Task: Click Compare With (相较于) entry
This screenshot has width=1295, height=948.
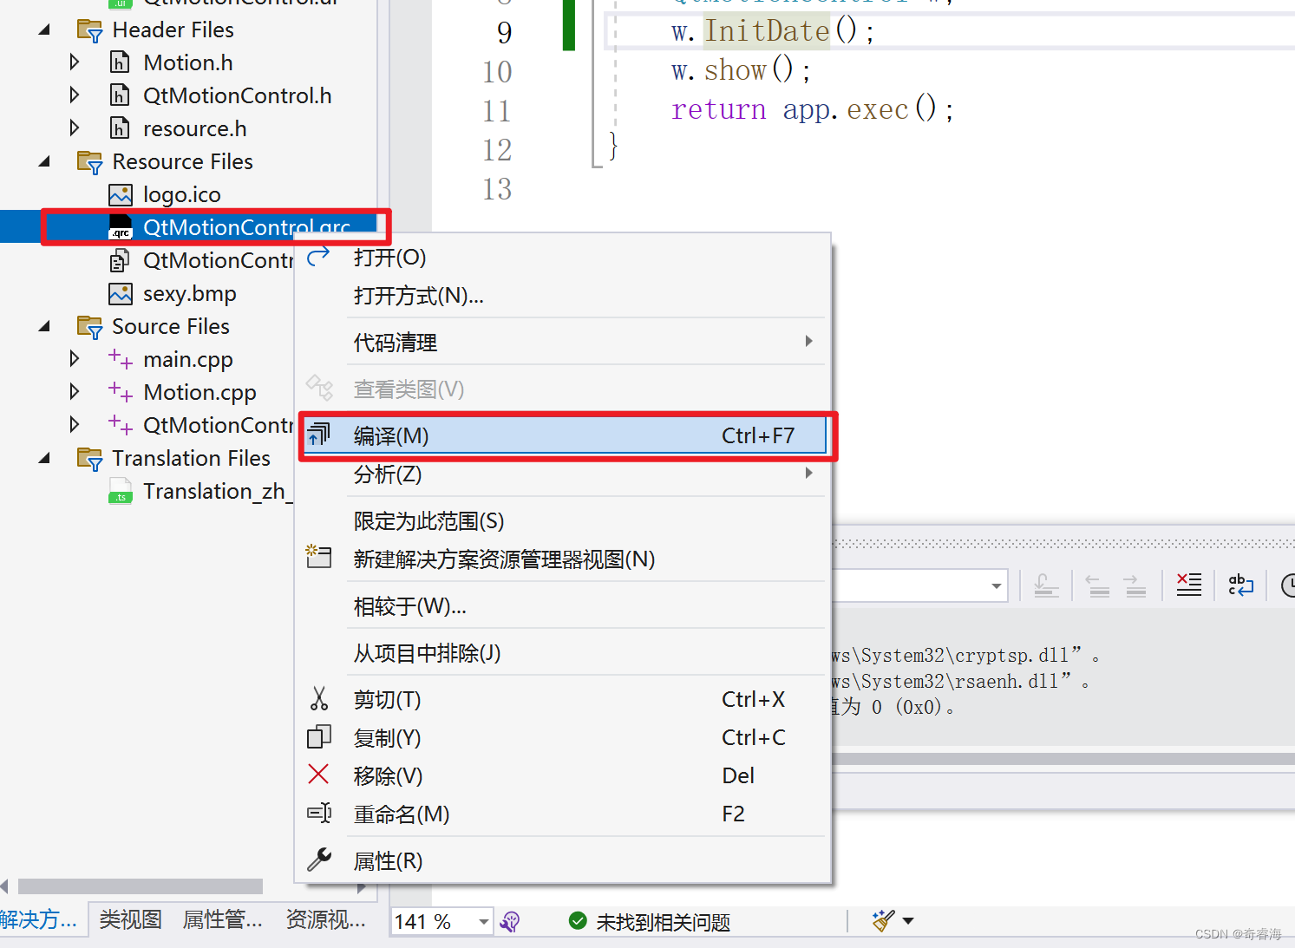Action: (564, 606)
